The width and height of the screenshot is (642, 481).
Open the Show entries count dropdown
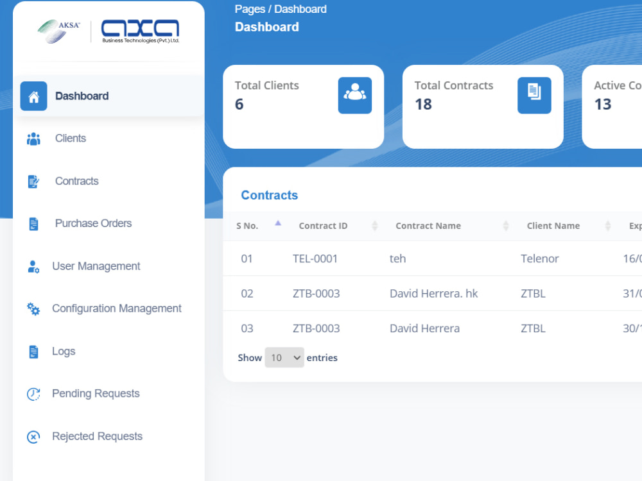click(284, 357)
